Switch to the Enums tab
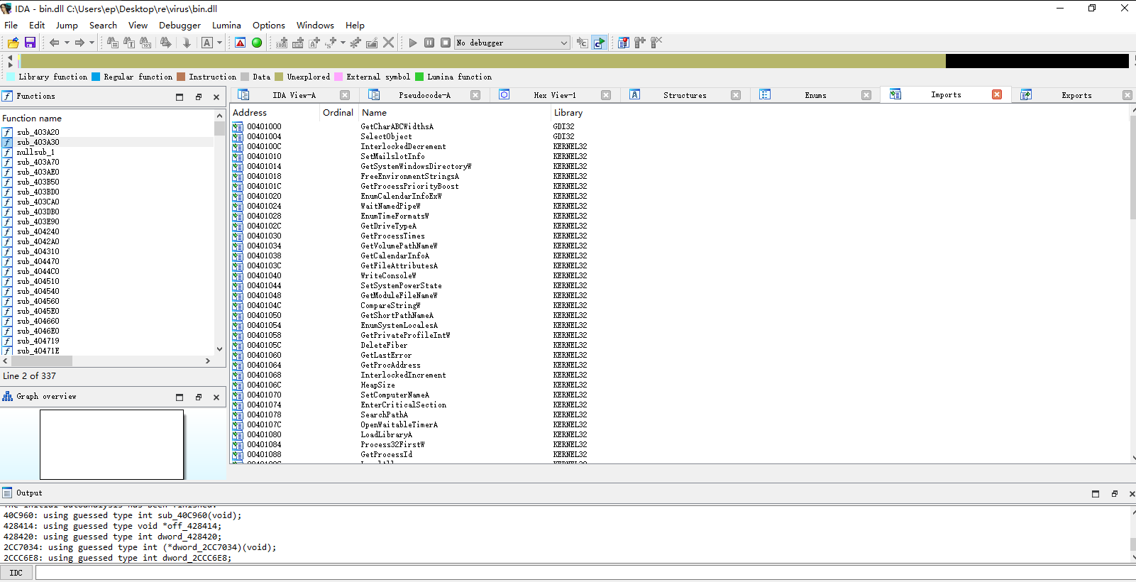 815,95
